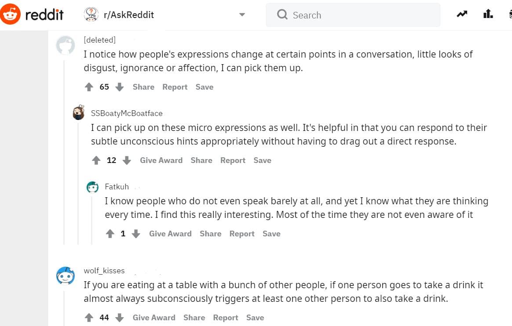Click the deleted user's avatar

pos(65,44)
